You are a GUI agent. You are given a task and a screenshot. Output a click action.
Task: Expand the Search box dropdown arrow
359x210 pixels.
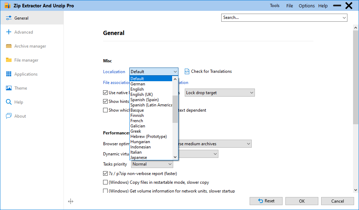tap(344, 17)
